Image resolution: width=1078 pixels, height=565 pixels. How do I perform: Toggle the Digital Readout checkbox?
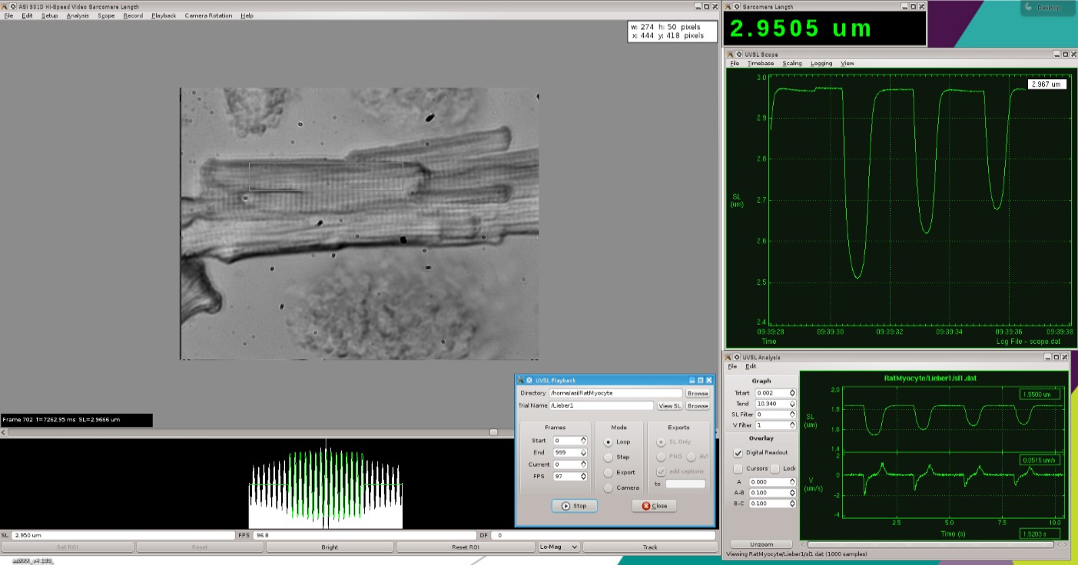[738, 453]
